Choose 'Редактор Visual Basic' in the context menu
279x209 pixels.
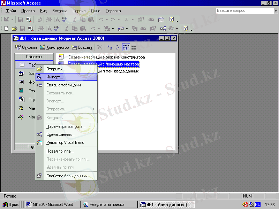click(66, 142)
